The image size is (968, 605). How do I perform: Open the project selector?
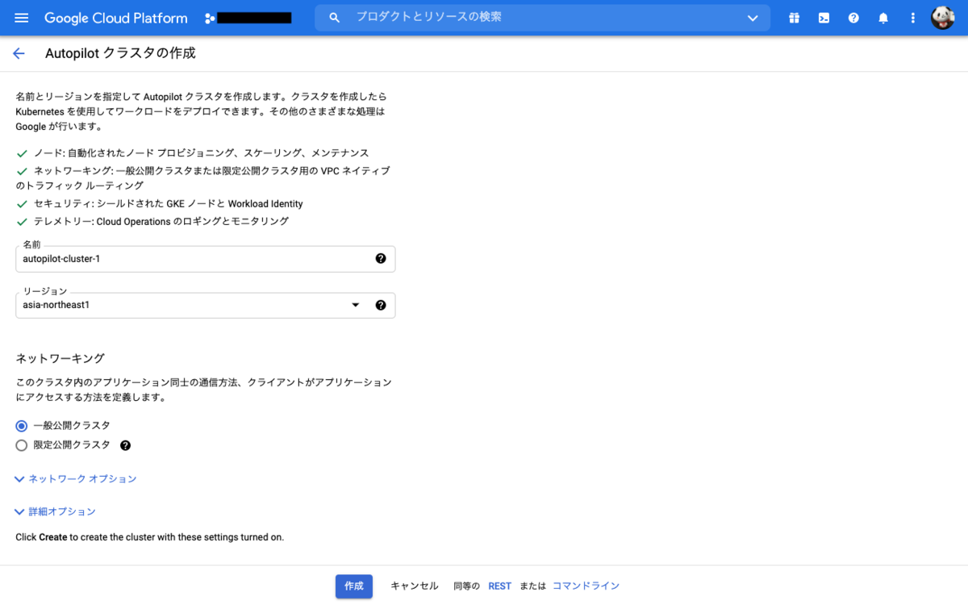tap(248, 18)
